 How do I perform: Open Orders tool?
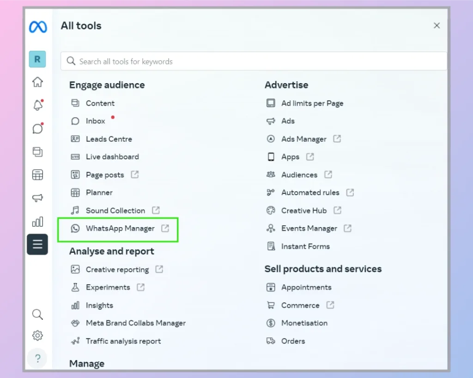pyautogui.click(x=293, y=341)
